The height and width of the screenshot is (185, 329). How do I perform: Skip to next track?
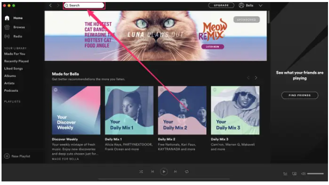coord(175,172)
